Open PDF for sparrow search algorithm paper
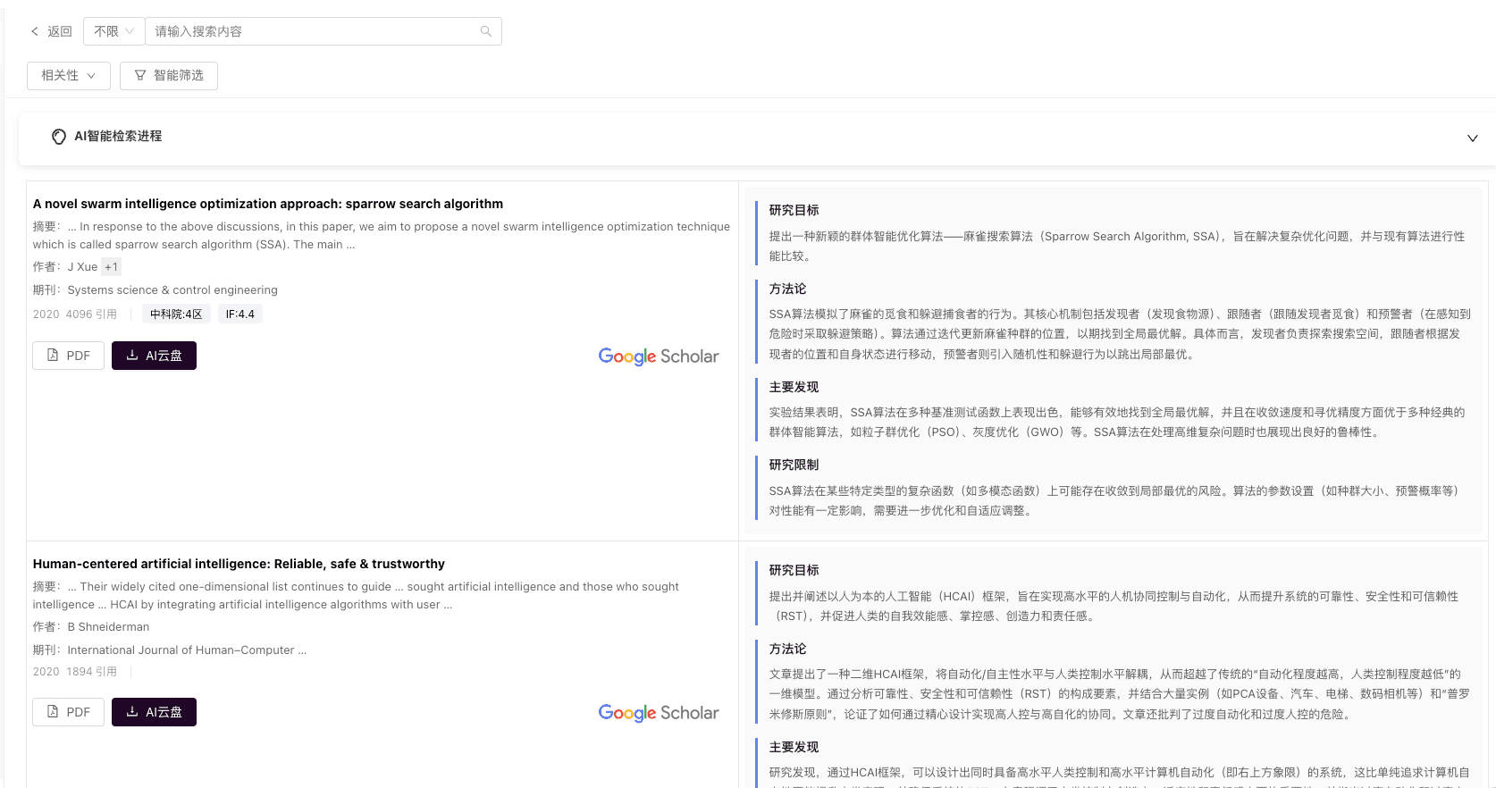Screen dimensions: 1496x788 click(68, 356)
